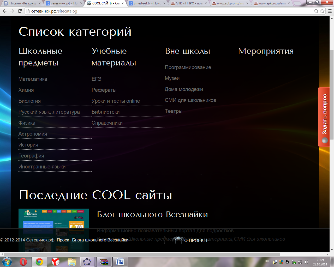Bookmark this page with the star icon
The height and width of the screenshot is (267, 334).
click(x=322, y=11)
